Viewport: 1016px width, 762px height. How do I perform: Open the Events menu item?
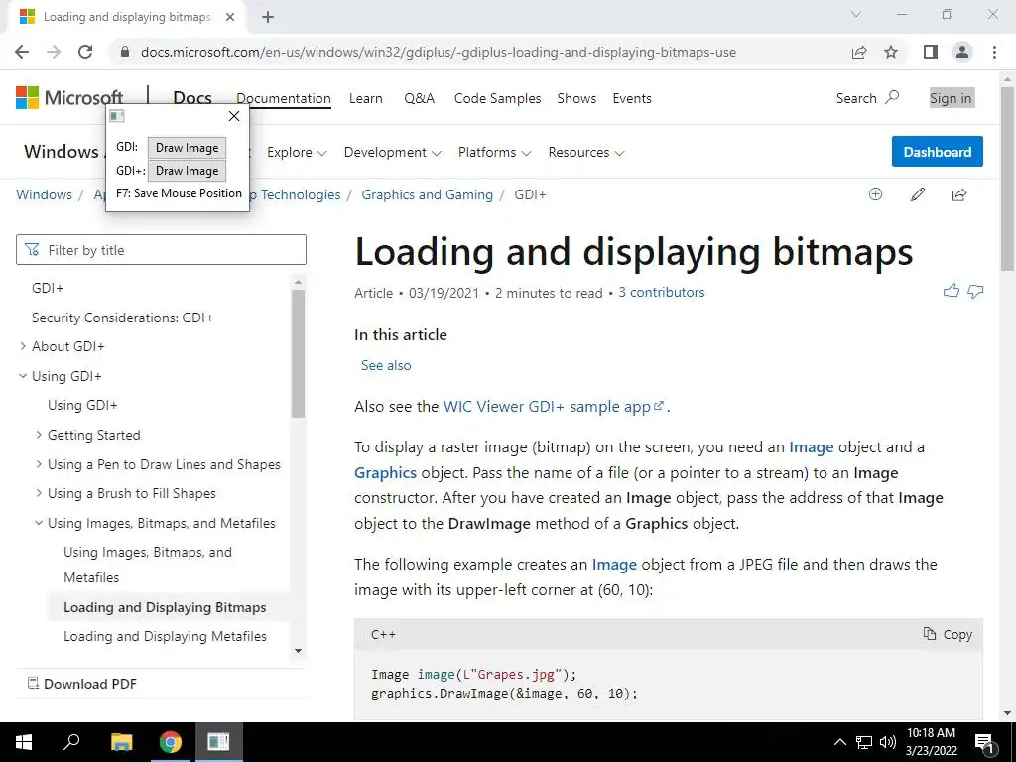point(632,98)
